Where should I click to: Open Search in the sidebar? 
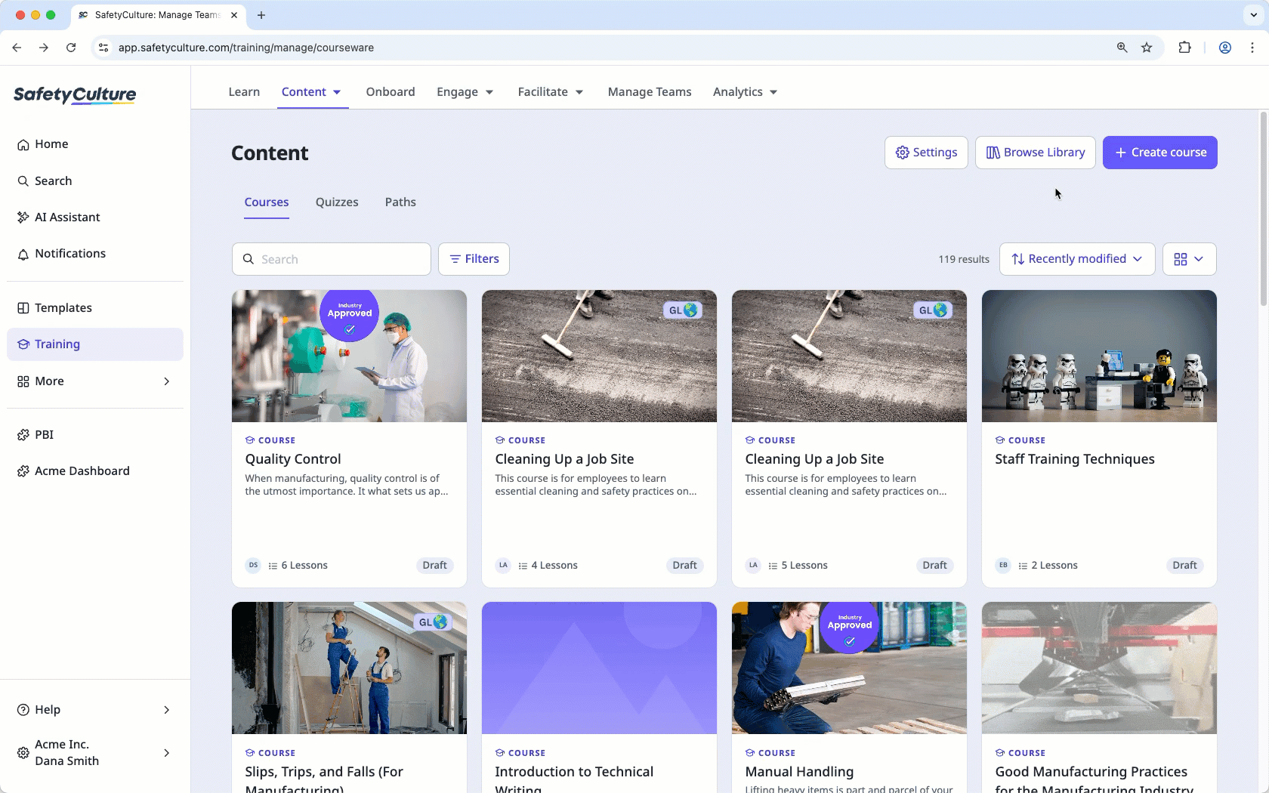point(95,181)
